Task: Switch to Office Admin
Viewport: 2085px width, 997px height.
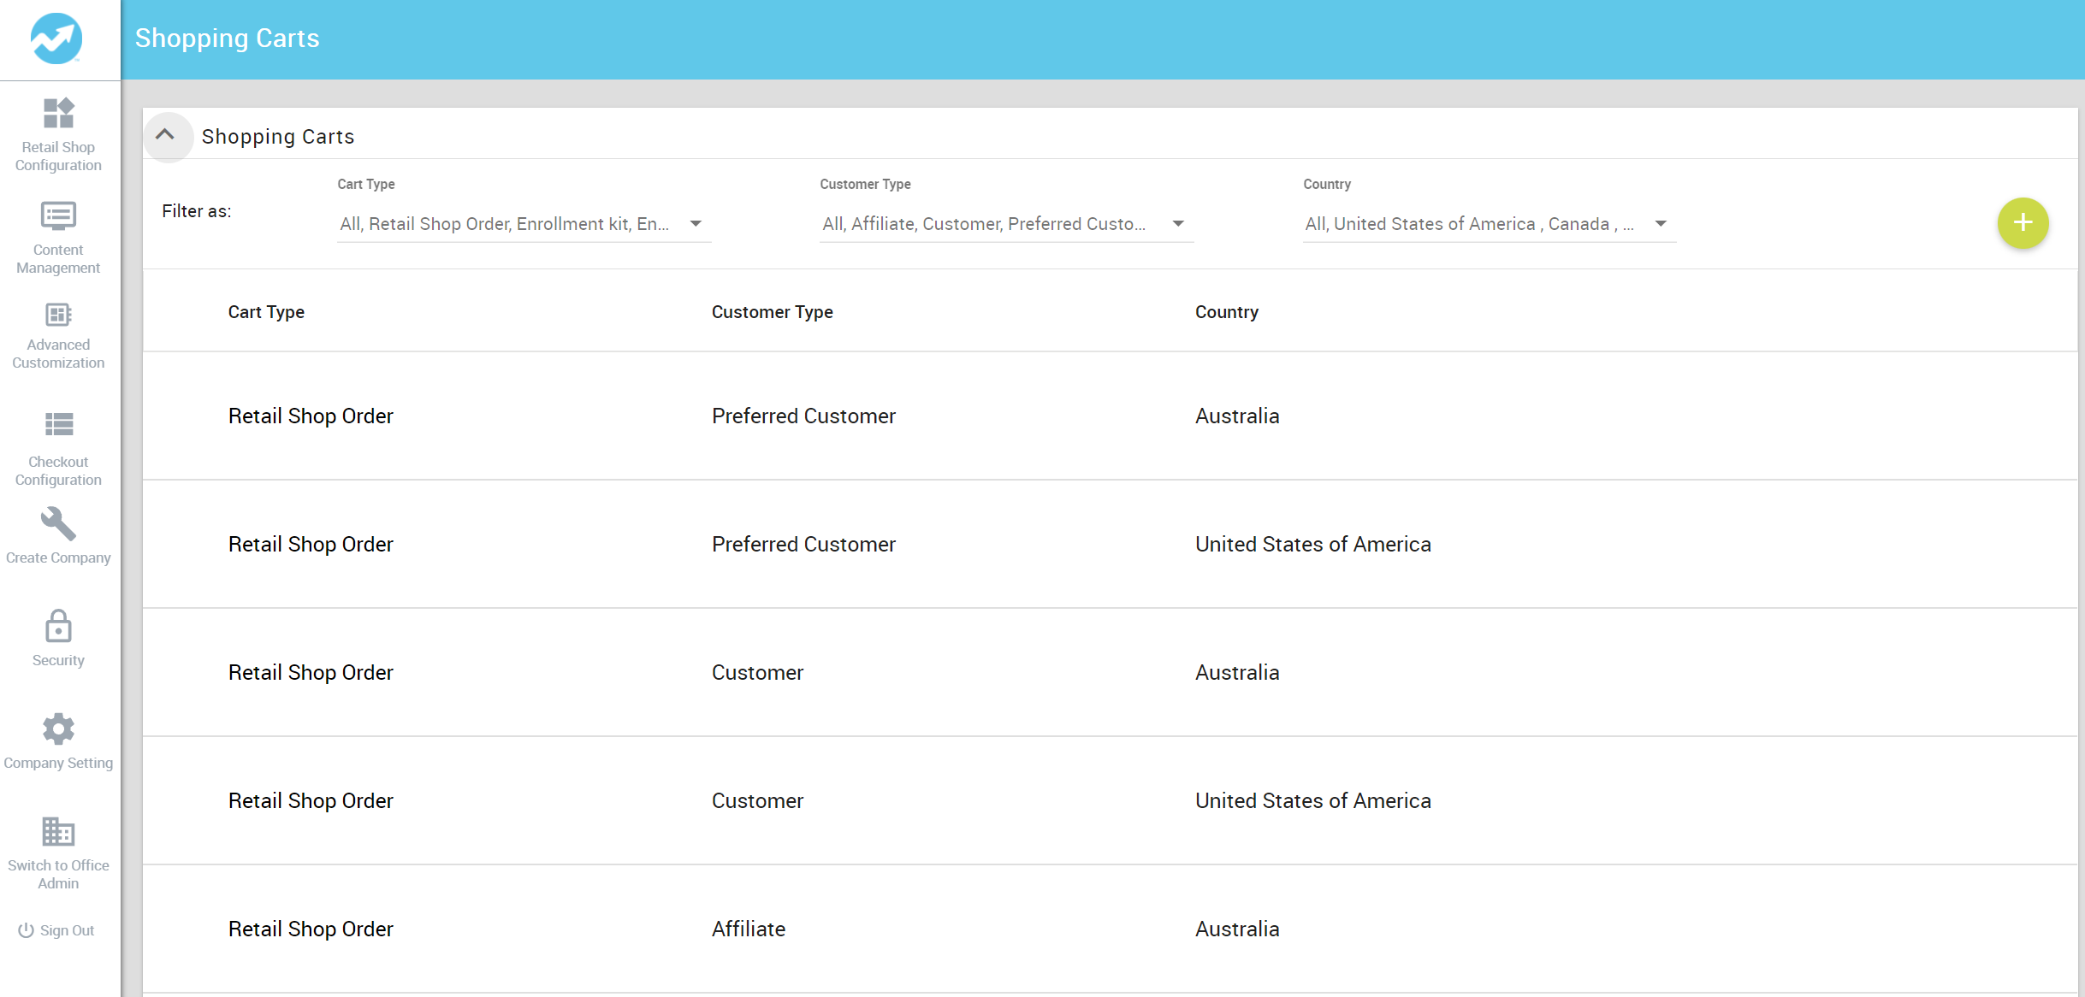Action: click(x=57, y=852)
